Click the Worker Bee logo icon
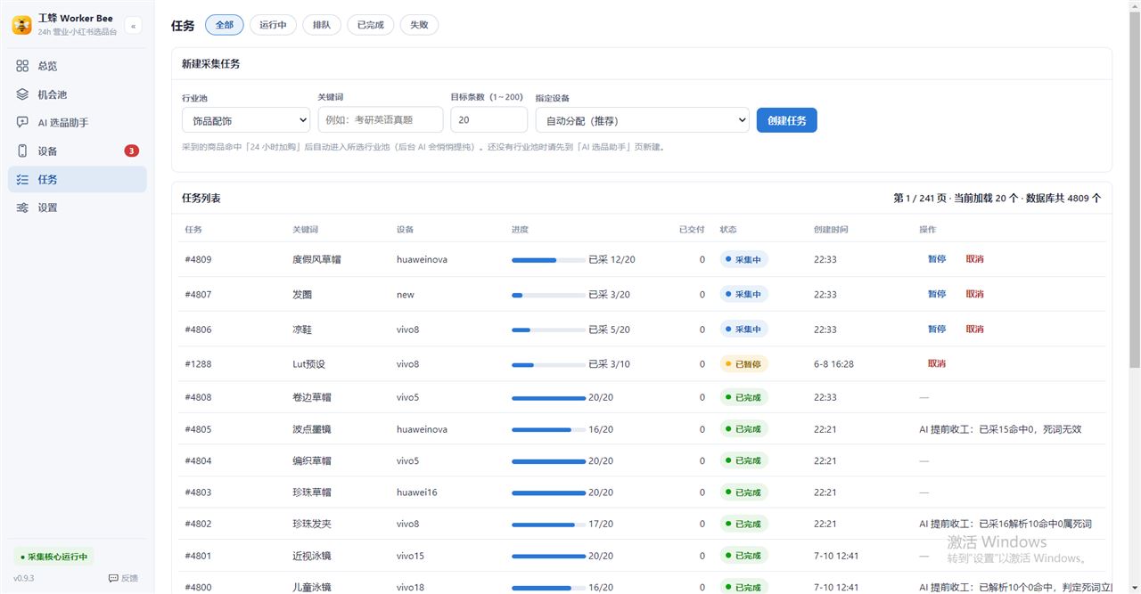 coord(21,25)
